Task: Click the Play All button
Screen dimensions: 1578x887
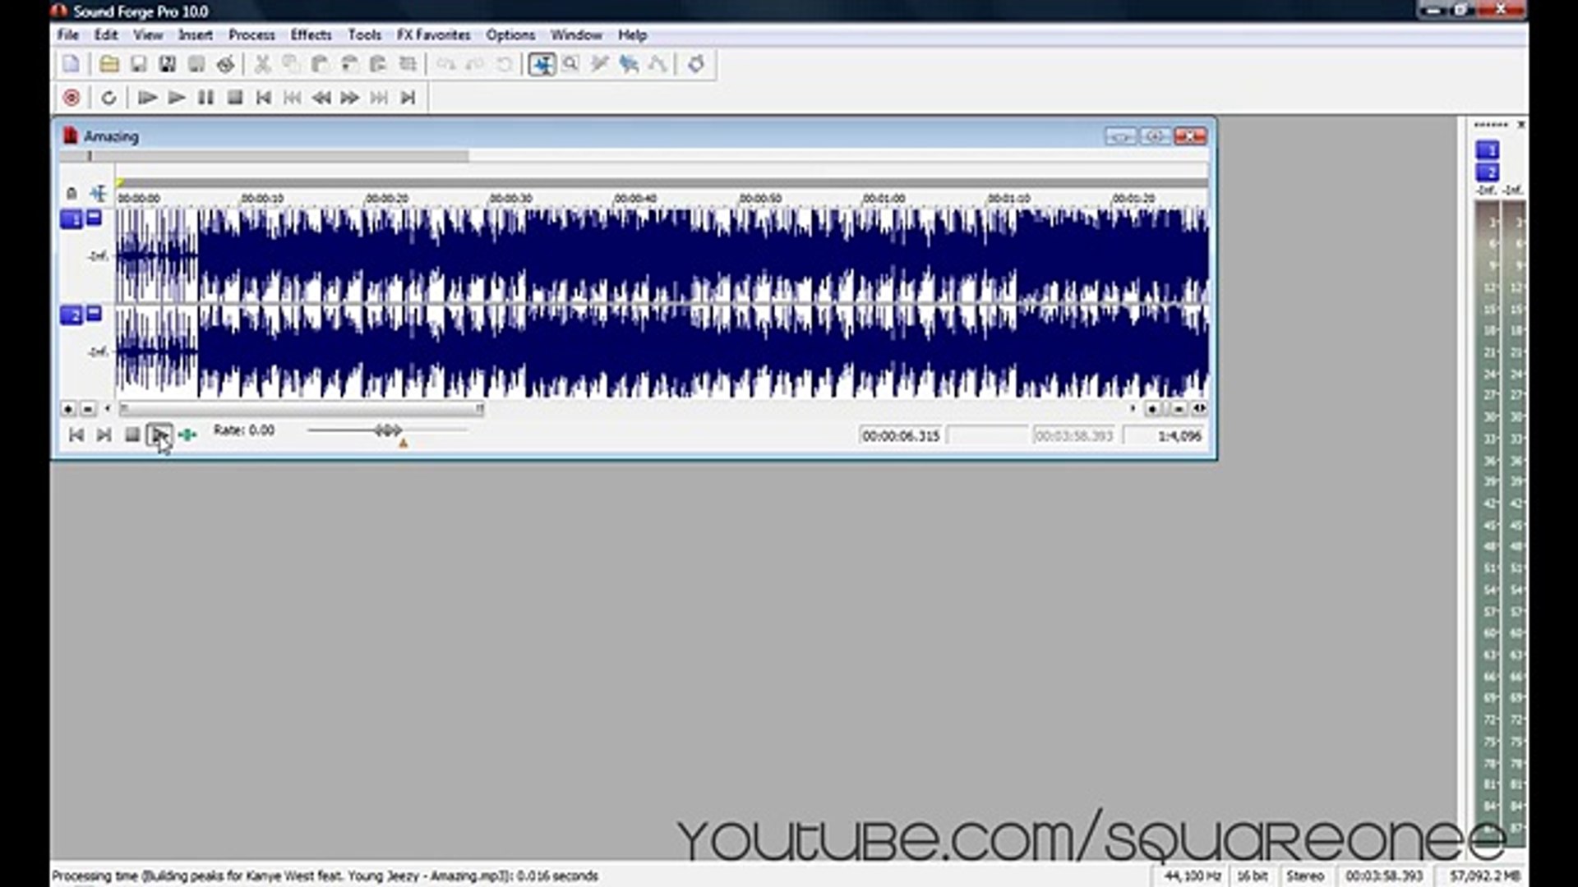Action: pos(147,98)
